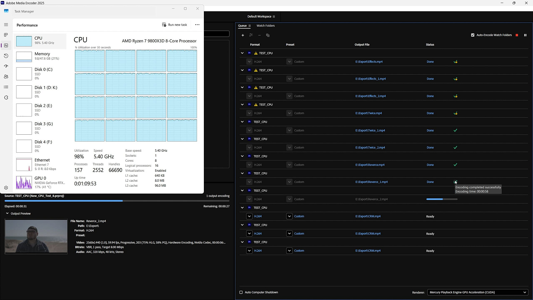Click Done status for Effects_2.mp4
Viewport: 533px width, 300px height.
click(430, 96)
